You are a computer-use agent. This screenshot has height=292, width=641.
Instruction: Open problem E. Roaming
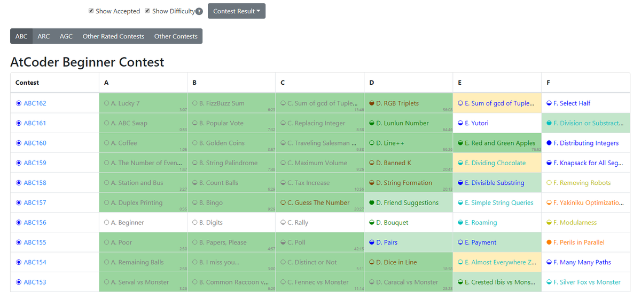click(481, 223)
